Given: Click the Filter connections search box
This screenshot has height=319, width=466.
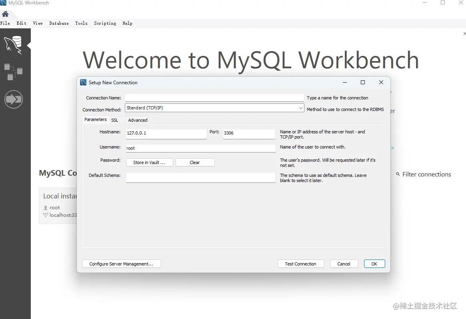Looking at the screenshot, I should pos(426,174).
